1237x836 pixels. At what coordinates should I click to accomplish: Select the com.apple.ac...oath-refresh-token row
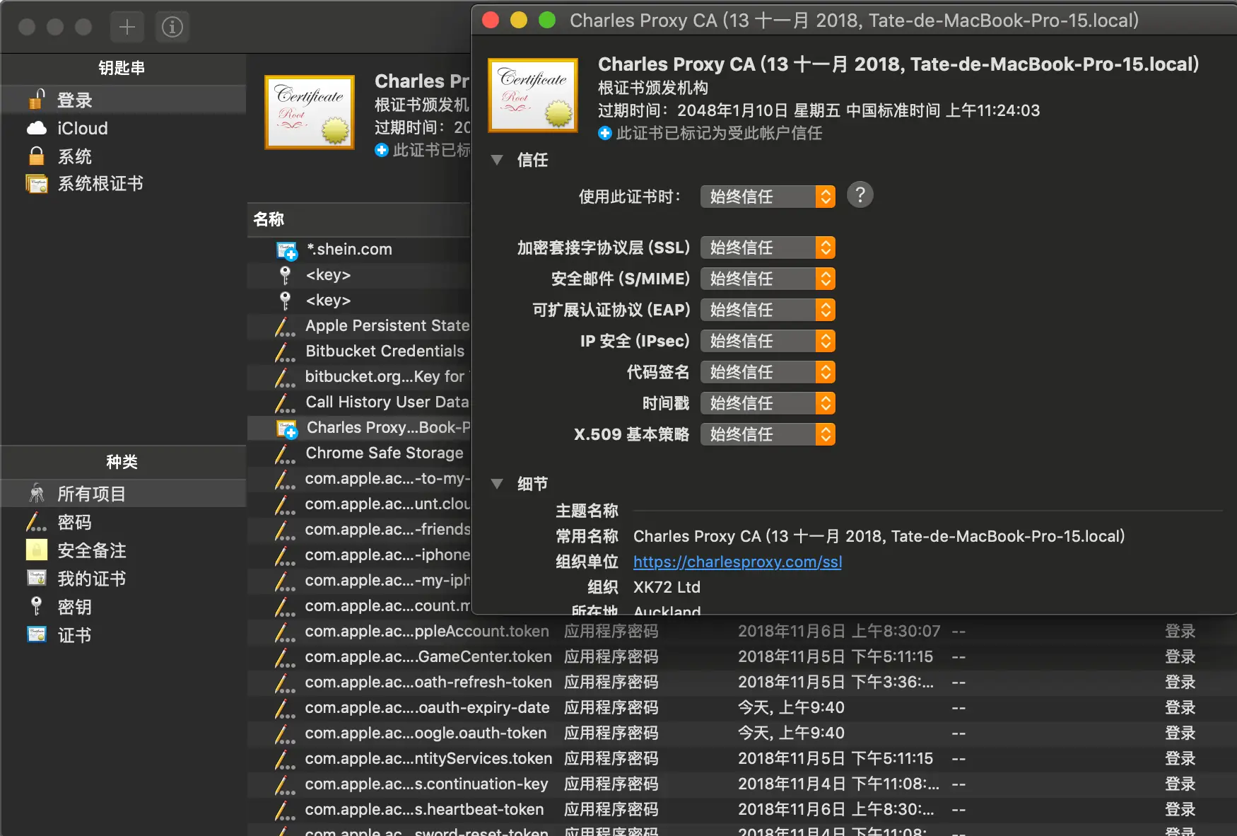pos(741,682)
